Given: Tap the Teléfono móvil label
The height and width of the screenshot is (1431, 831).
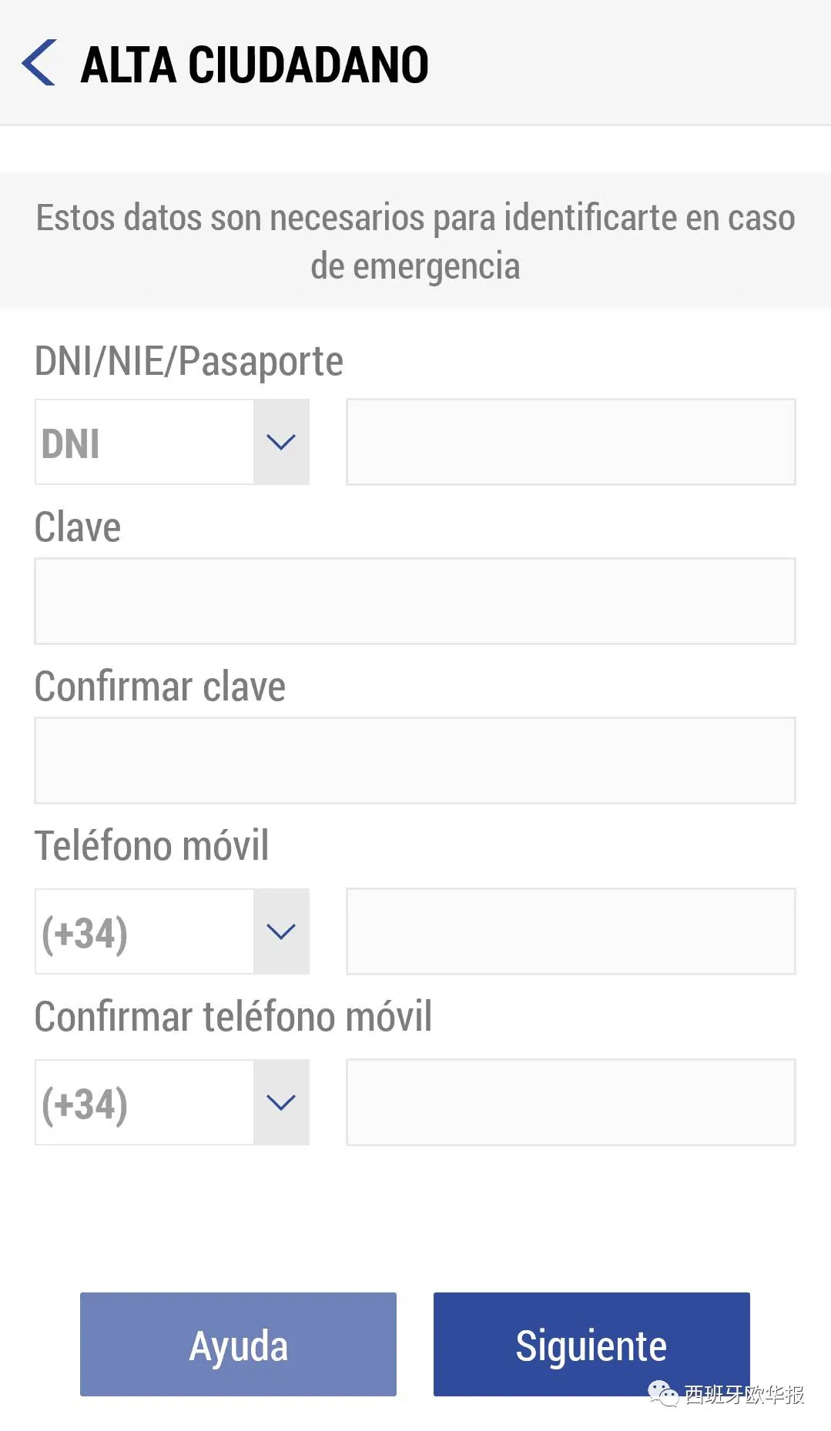Looking at the screenshot, I should (x=152, y=846).
